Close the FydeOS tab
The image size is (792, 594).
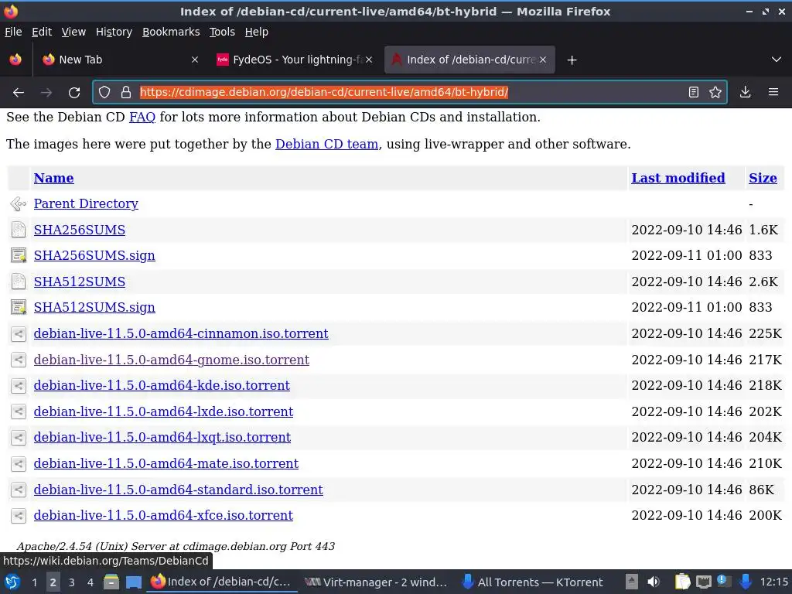tap(369, 60)
